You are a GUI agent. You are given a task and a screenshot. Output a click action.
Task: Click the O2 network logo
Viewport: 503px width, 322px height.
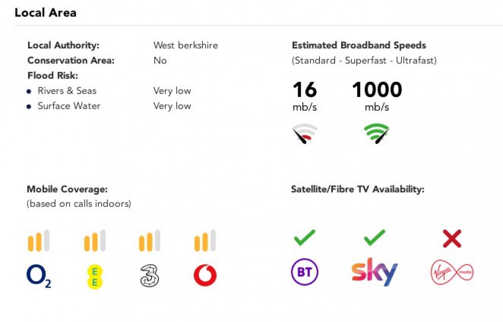39,276
